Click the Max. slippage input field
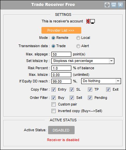This screenshot has width=126, height=150. click(61, 54)
